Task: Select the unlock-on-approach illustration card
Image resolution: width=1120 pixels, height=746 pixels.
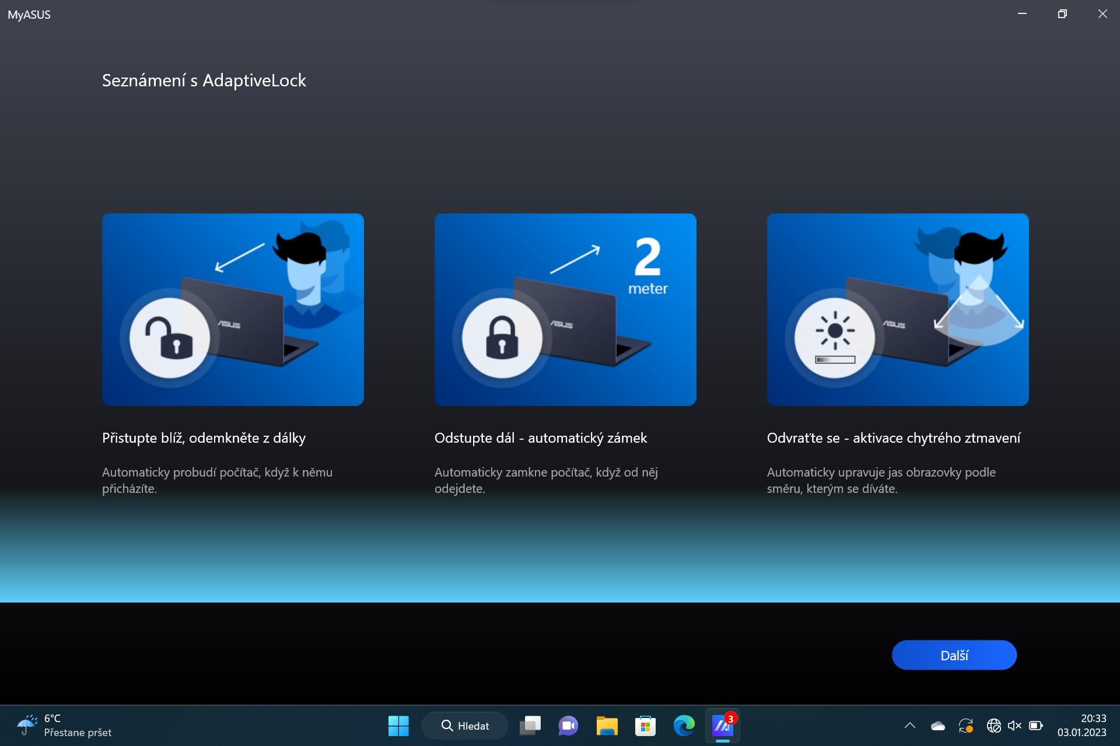Action: click(x=233, y=309)
